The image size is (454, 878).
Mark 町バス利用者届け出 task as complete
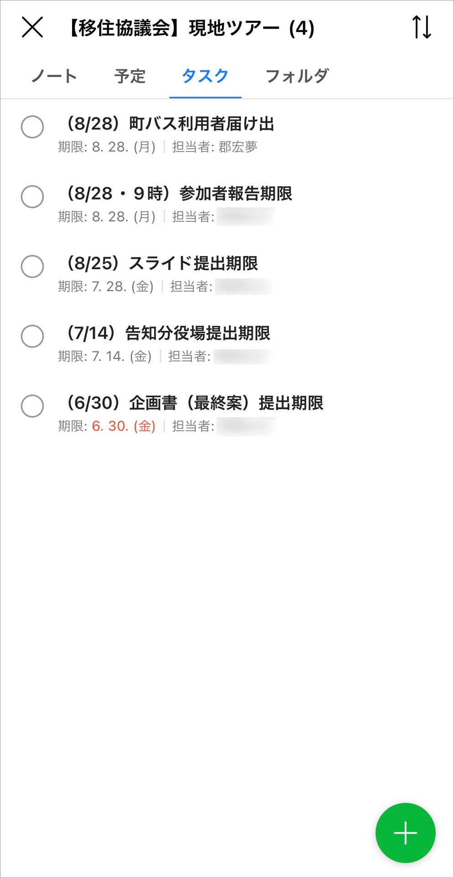coord(32,127)
